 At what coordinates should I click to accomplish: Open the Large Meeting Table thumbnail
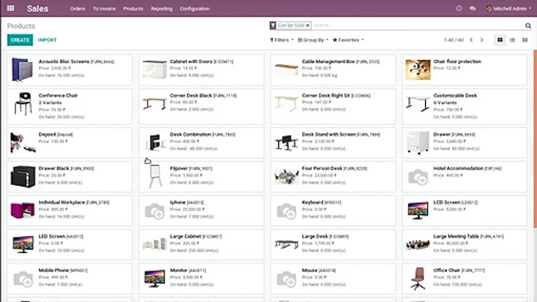[418, 245]
